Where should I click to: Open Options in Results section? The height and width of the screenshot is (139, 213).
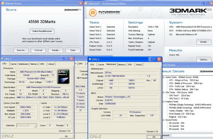[x=204, y=60]
